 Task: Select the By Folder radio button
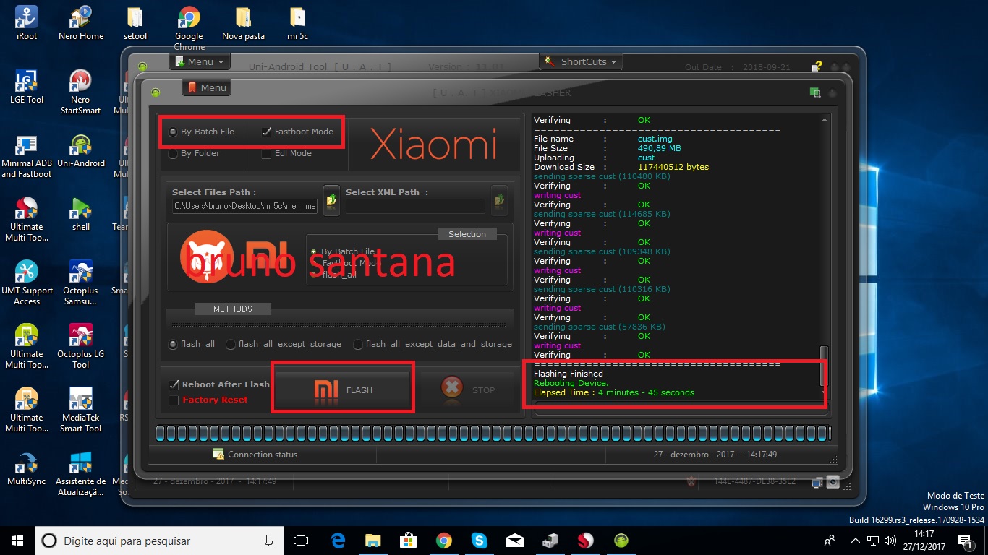click(x=172, y=153)
